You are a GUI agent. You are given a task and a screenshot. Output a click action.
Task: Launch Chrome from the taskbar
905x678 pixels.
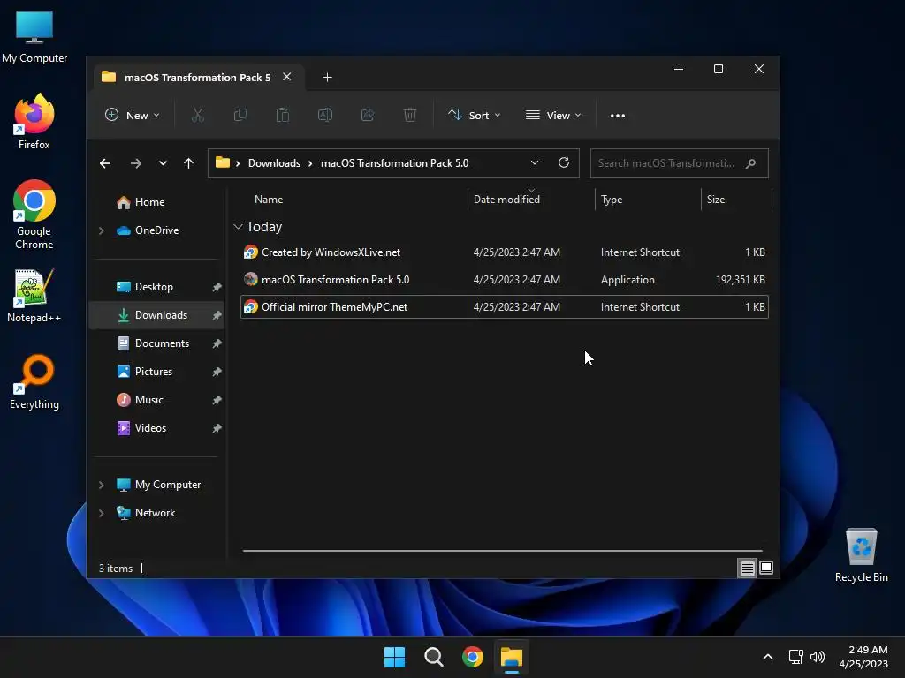[x=473, y=657]
